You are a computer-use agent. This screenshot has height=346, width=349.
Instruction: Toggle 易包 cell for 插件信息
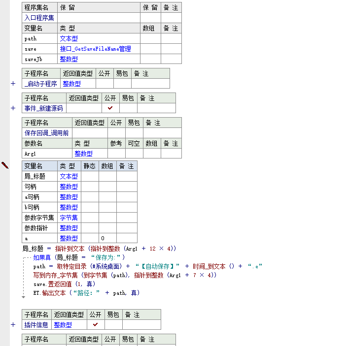point(113,325)
